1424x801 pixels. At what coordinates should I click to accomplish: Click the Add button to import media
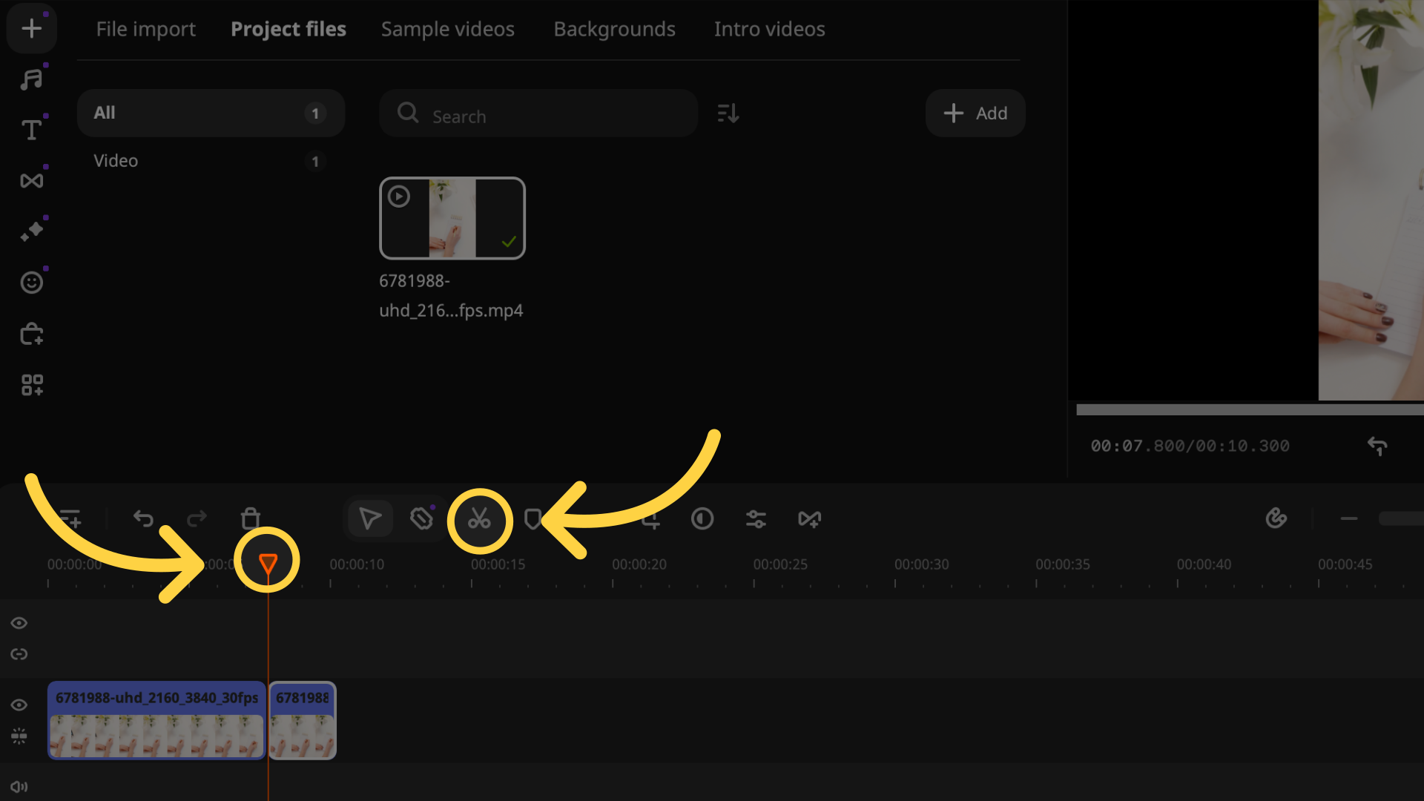point(975,113)
